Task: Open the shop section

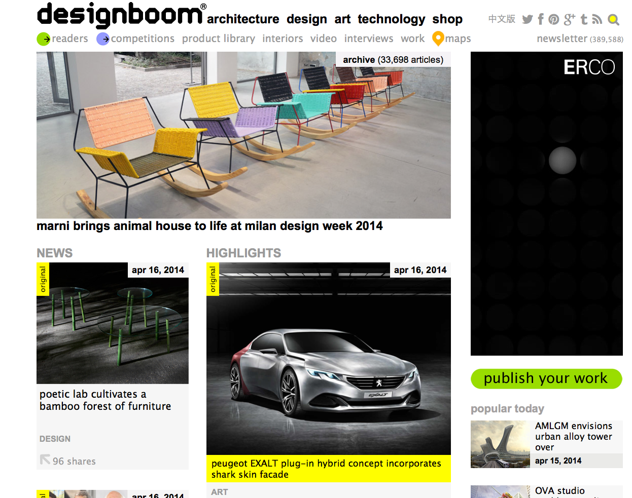Action: (447, 19)
